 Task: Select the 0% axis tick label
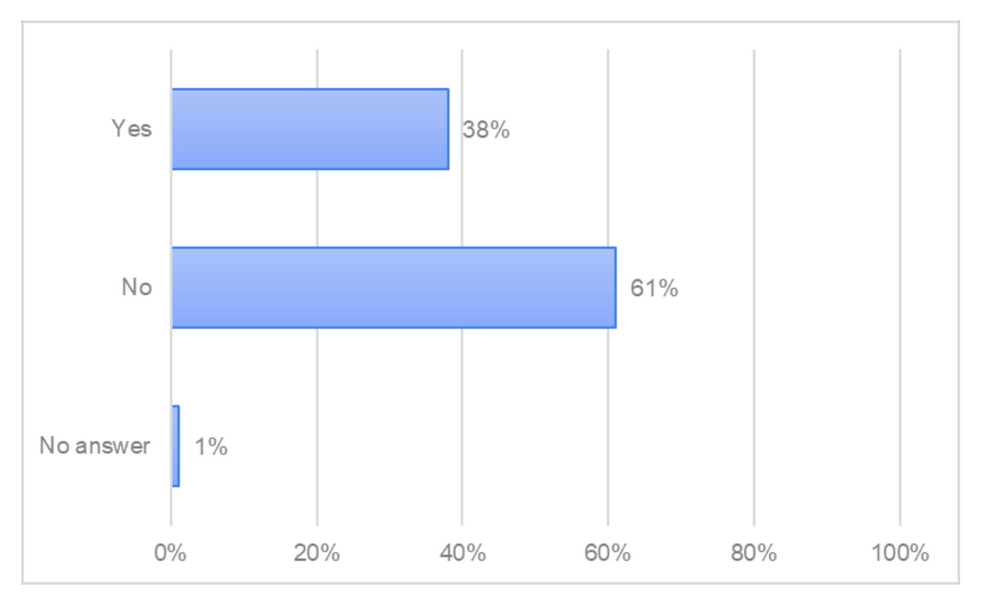click(x=170, y=553)
